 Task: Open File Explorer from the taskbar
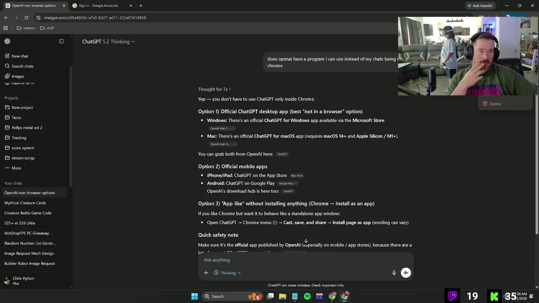(283, 296)
